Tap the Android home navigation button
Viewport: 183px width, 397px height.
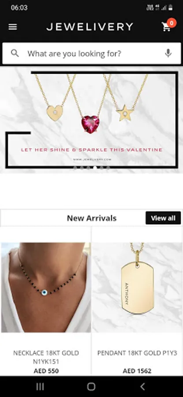tap(91, 386)
